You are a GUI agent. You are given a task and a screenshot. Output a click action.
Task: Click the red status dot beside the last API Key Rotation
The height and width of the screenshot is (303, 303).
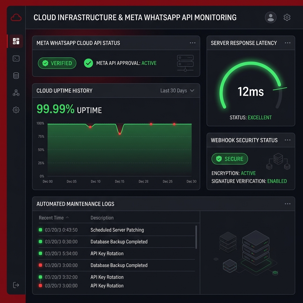[40, 286]
